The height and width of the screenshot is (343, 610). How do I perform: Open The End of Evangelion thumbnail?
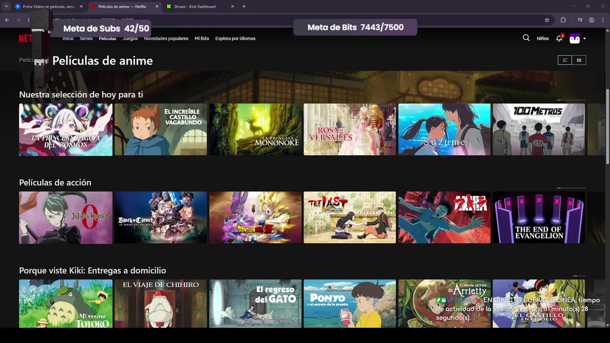pos(539,218)
